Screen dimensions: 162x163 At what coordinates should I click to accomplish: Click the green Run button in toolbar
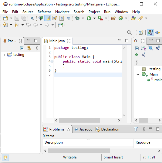89,18
